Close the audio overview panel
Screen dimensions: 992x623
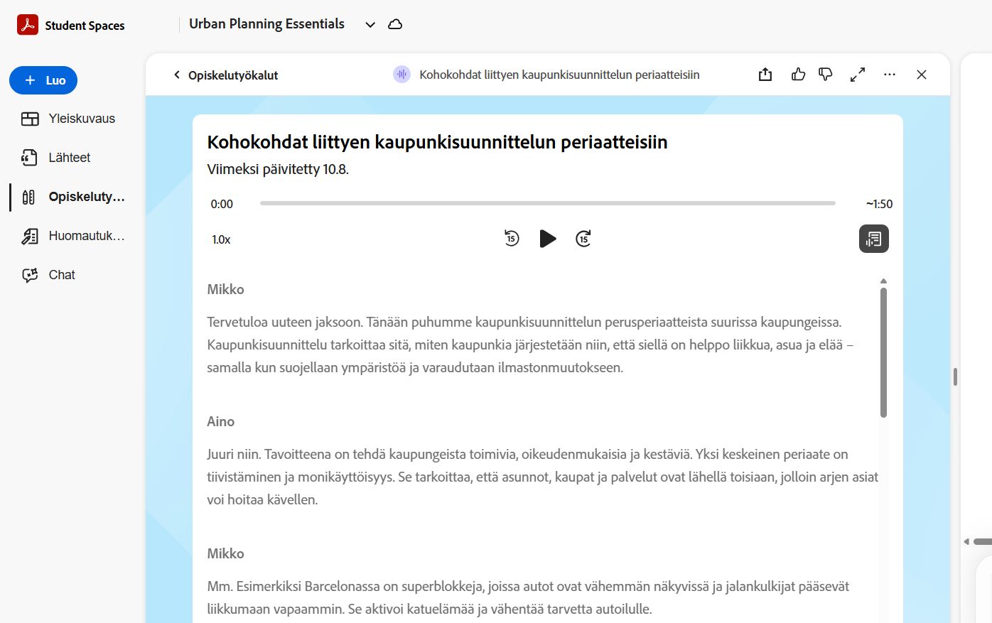pyautogui.click(x=922, y=75)
